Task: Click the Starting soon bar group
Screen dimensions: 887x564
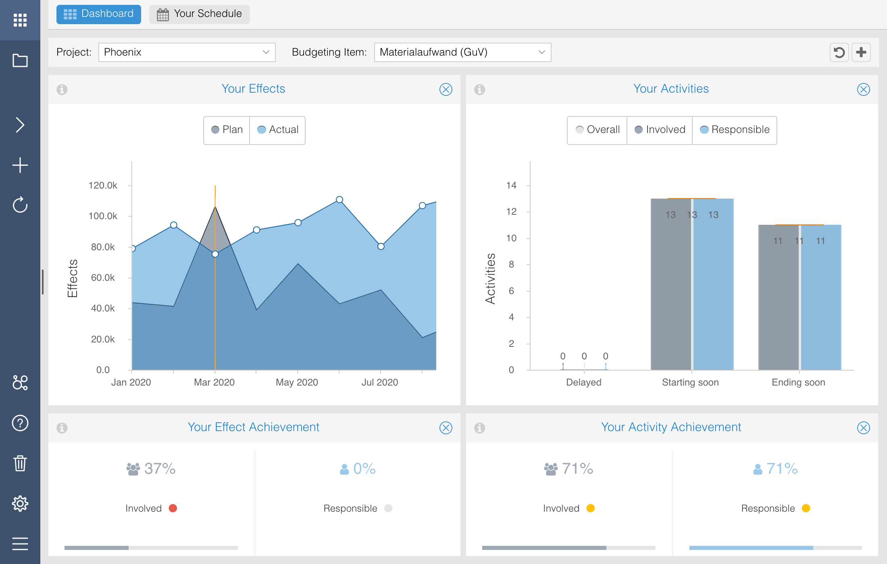Action: tap(692, 284)
